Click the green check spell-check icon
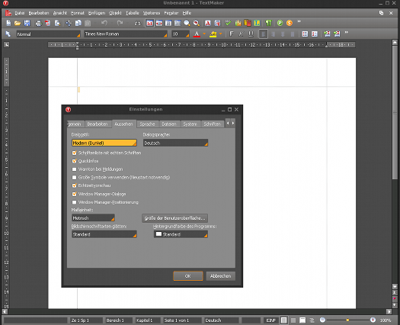The image size is (400, 325). (228, 23)
